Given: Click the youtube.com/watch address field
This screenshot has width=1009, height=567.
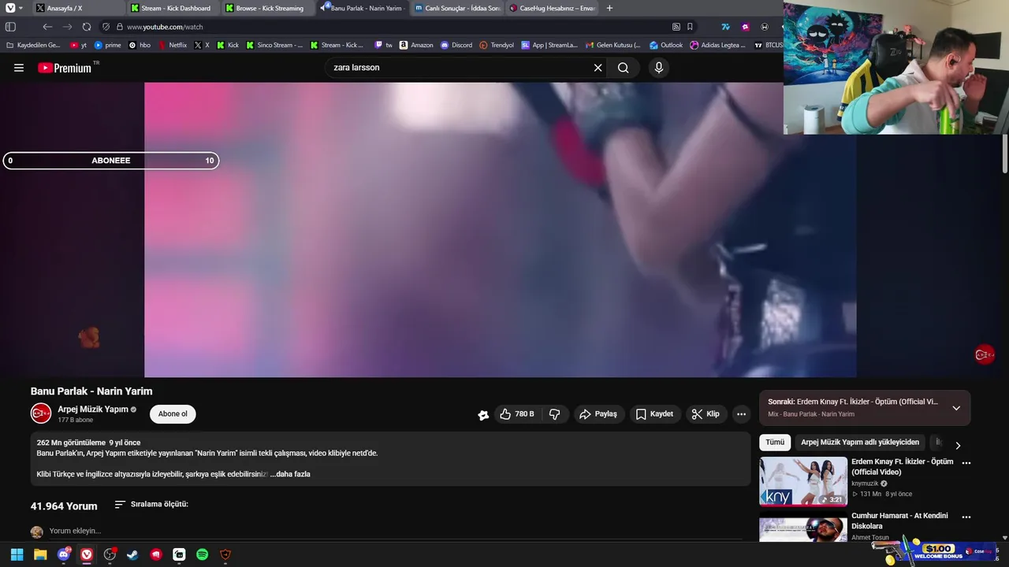Looking at the screenshot, I should pos(165,27).
